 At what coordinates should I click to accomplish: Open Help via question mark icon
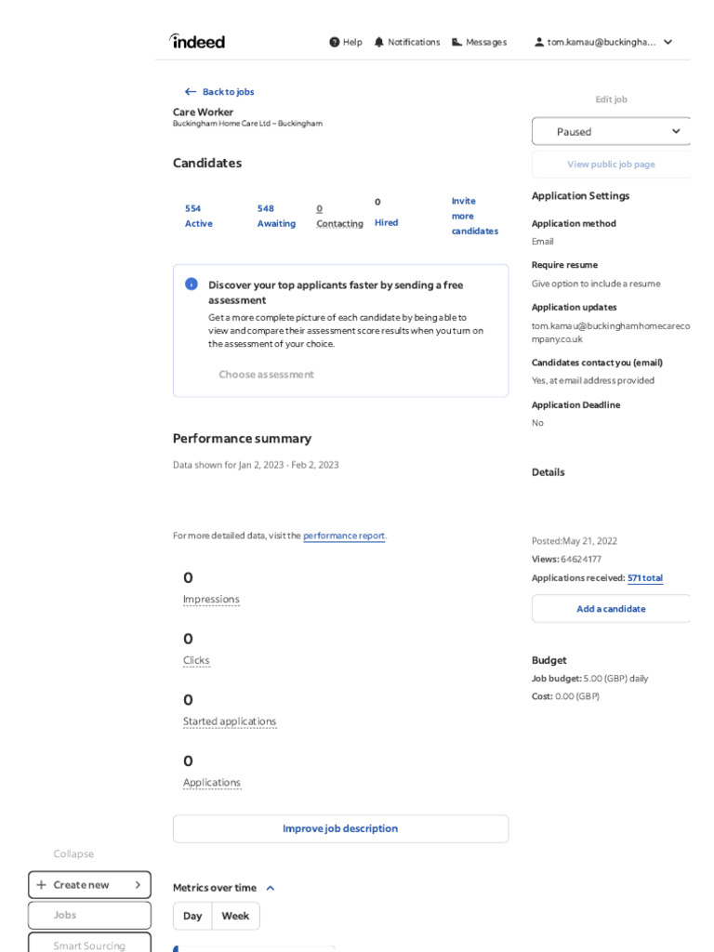click(334, 42)
